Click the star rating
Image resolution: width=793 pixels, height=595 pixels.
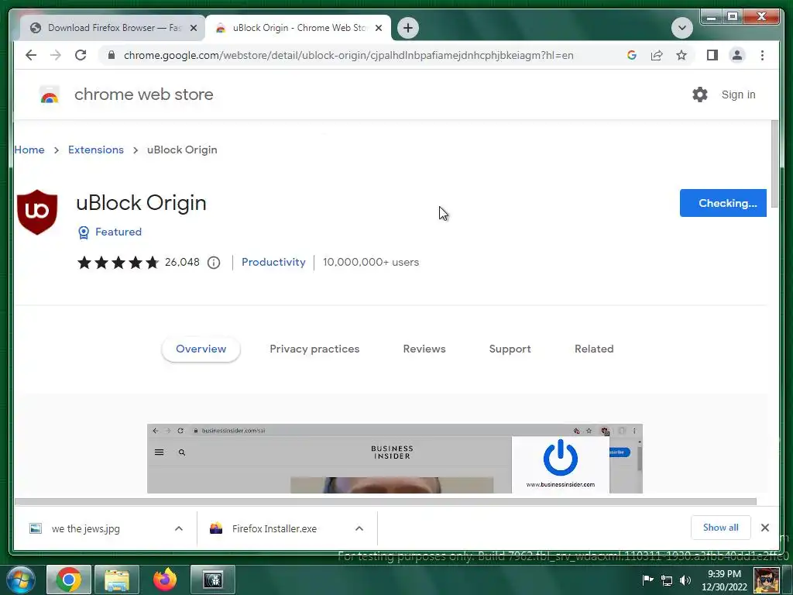click(x=118, y=262)
